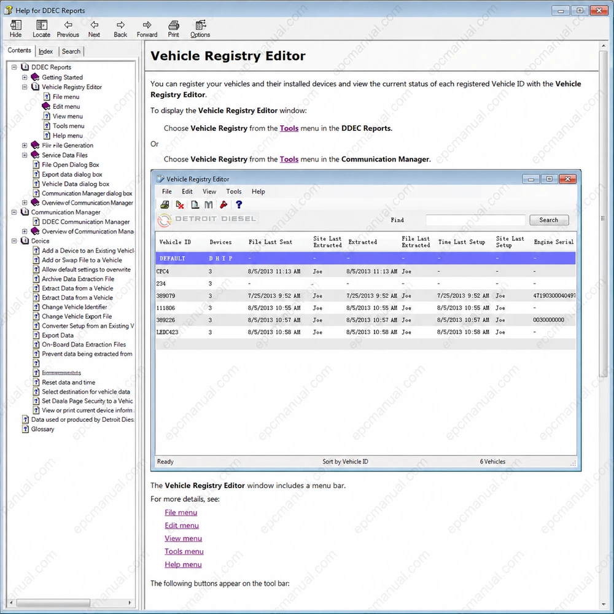
Task: Open Edit menu in Vehicle Registry Editor
Action: (x=187, y=192)
